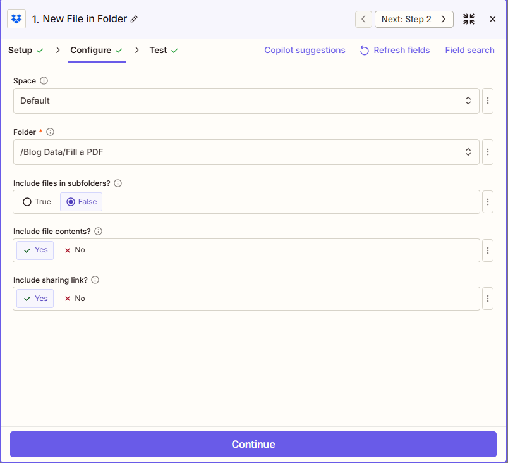
Task: Open three-dot menu for Folder field
Action: point(487,152)
